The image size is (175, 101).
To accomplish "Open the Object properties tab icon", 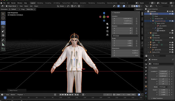I will pos(146,86).
